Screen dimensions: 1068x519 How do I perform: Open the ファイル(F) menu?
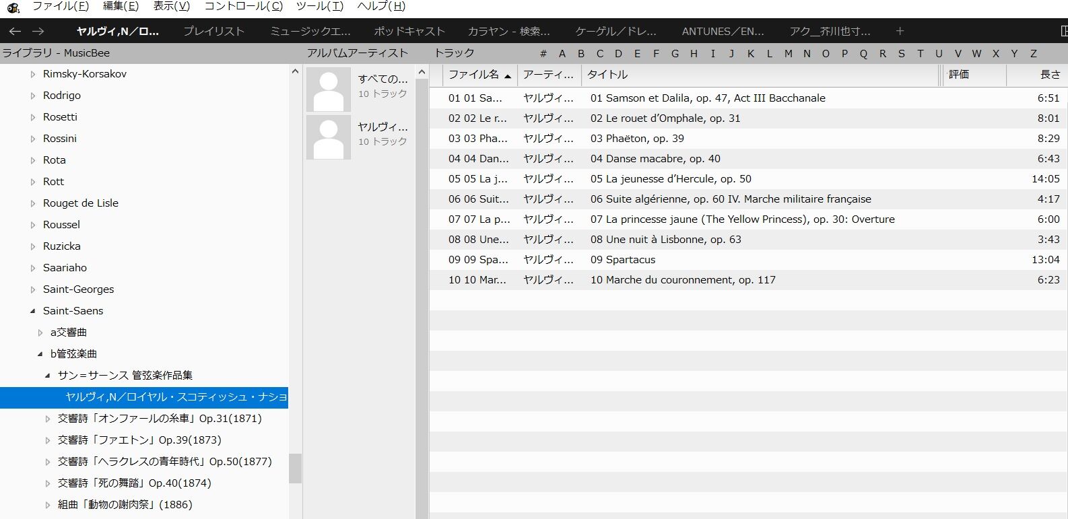[x=61, y=7]
